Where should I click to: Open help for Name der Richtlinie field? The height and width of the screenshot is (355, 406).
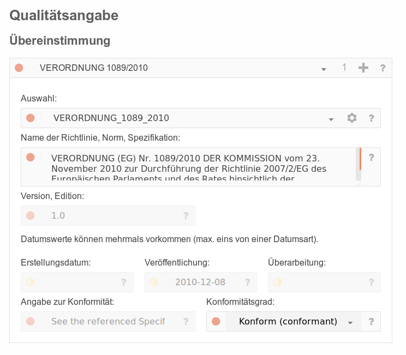click(371, 158)
